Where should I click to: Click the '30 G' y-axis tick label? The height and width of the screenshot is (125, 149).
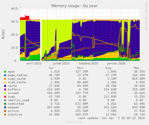click(14, 21)
